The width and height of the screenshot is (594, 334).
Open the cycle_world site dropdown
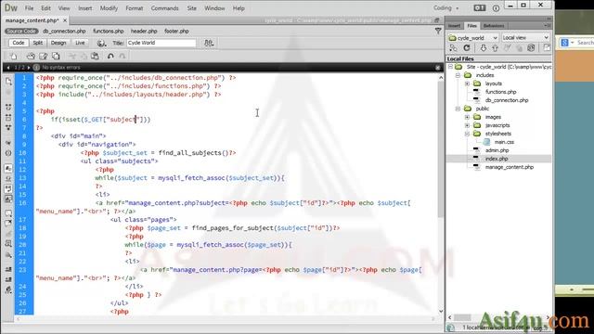[x=472, y=37]
